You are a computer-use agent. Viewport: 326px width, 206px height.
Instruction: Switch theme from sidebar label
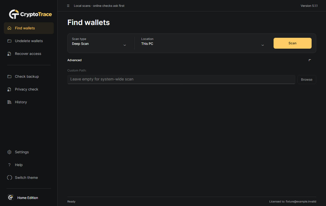(x=26, y=177)
